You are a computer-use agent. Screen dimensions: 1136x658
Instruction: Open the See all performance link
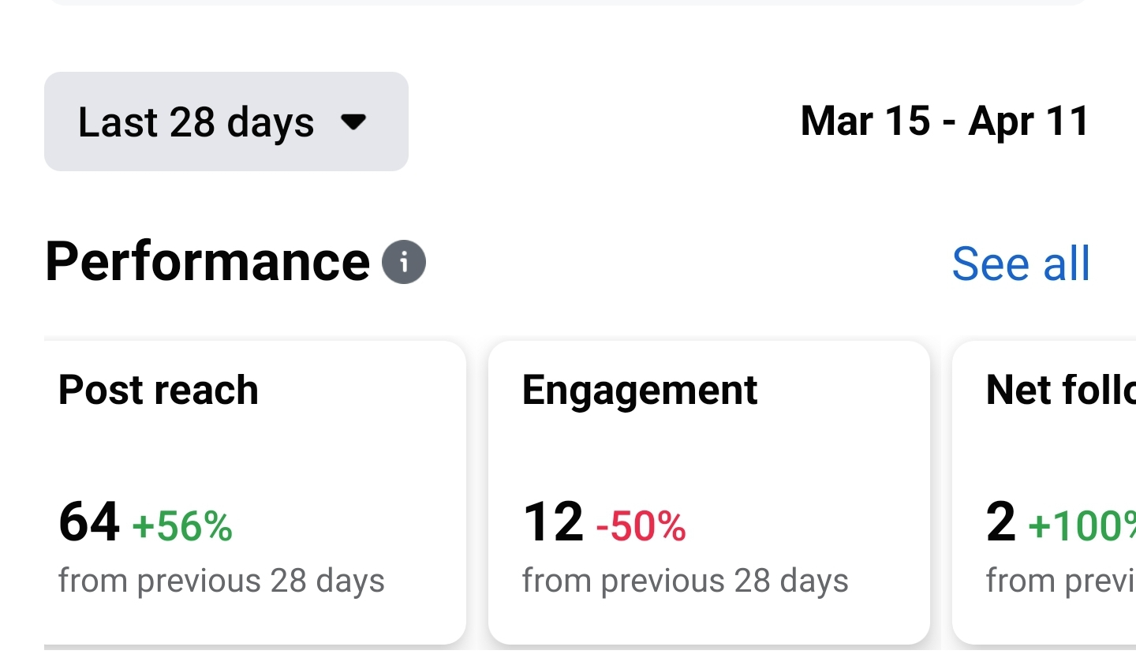coord(1021,264)
